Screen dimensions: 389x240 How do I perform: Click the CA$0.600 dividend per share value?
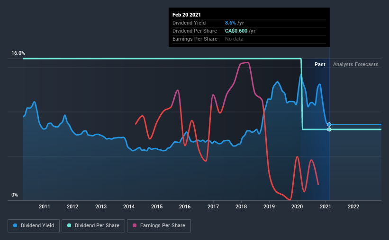236,31
